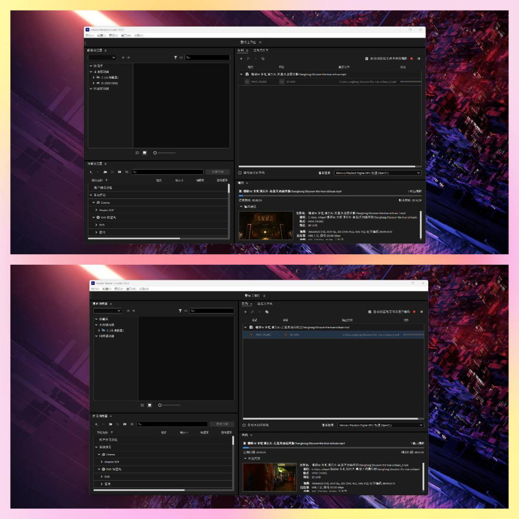Click Apply Preset button in bottom window

(x=222, y=424)
